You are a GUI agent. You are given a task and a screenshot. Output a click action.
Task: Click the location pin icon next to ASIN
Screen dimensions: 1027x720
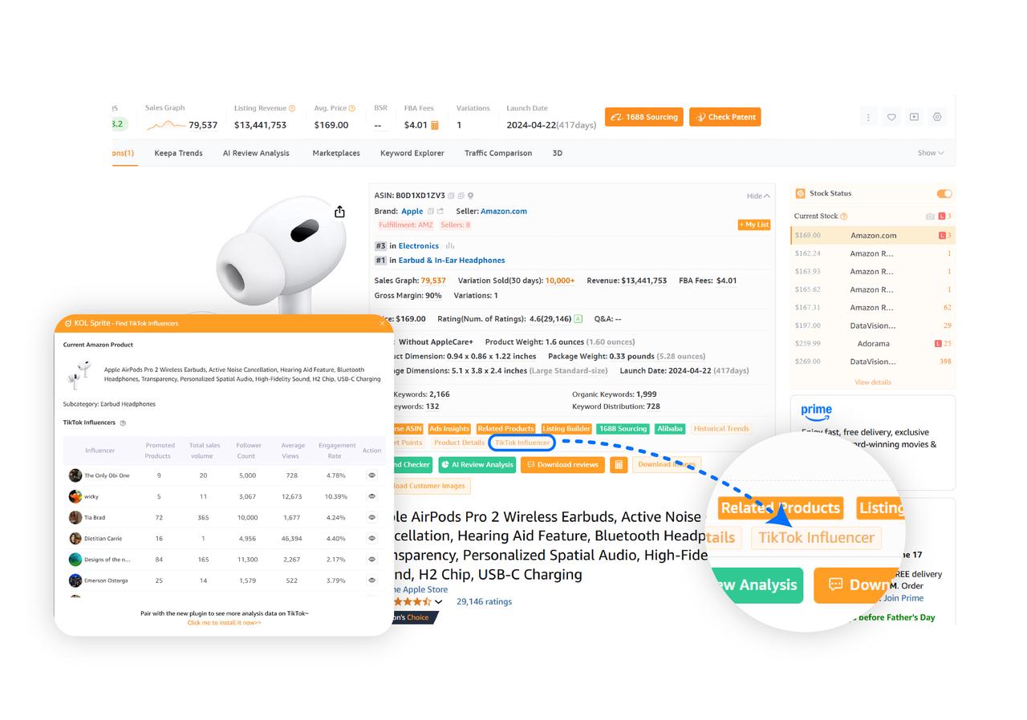(x=471, y=196)
